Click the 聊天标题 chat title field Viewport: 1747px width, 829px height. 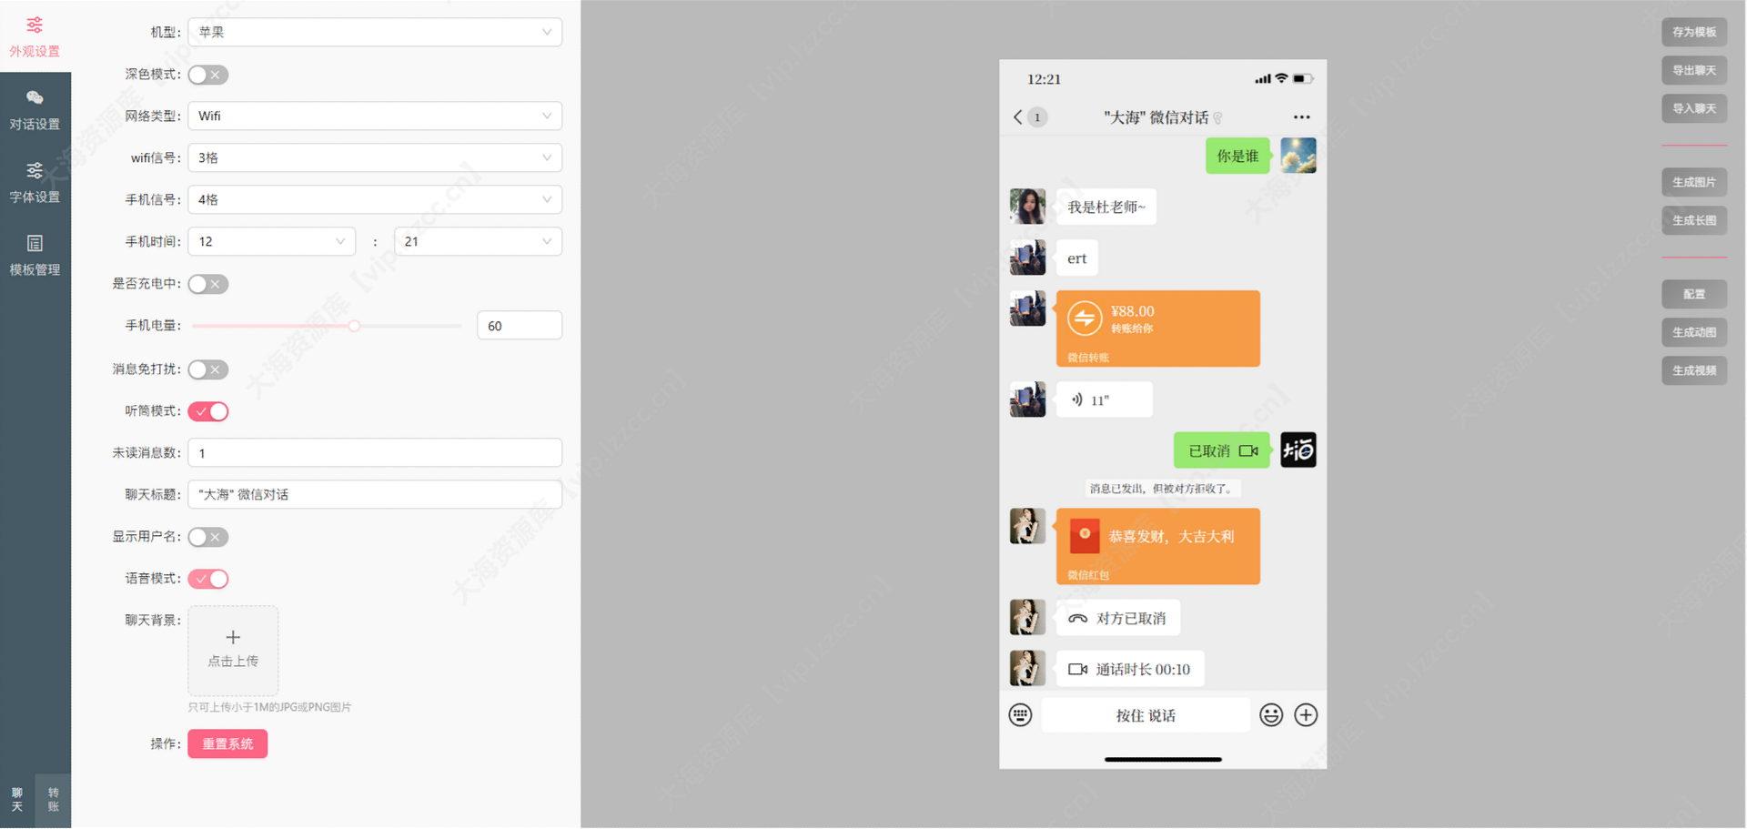click(375, 494)
